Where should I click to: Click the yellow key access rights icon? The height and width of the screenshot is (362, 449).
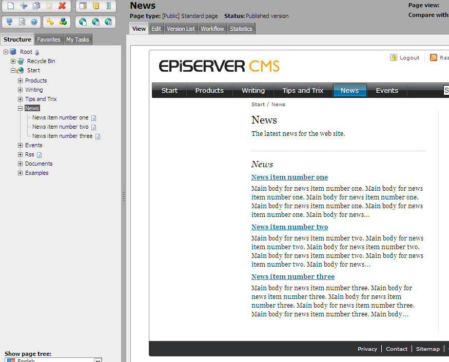50,22
